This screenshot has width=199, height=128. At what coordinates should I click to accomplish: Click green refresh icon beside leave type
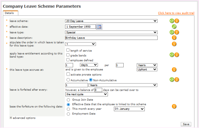tap(172, 32)
